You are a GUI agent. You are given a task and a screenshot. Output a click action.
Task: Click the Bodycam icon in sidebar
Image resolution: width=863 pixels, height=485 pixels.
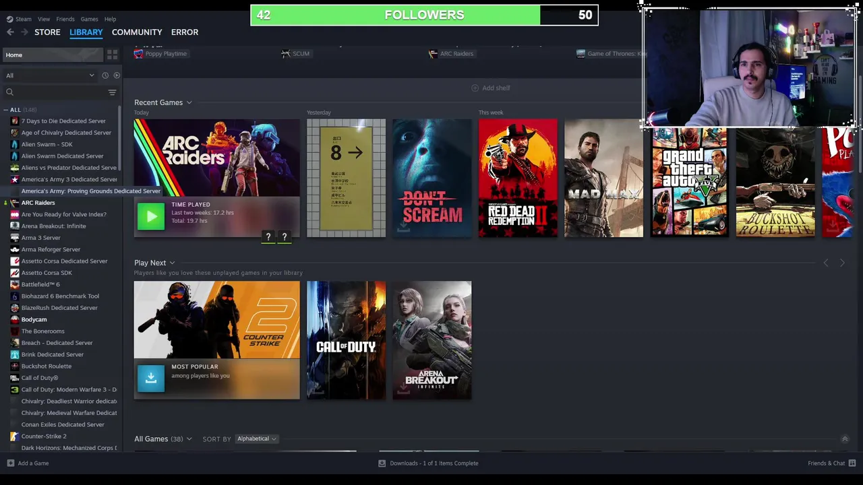click(x=15, y=319)
